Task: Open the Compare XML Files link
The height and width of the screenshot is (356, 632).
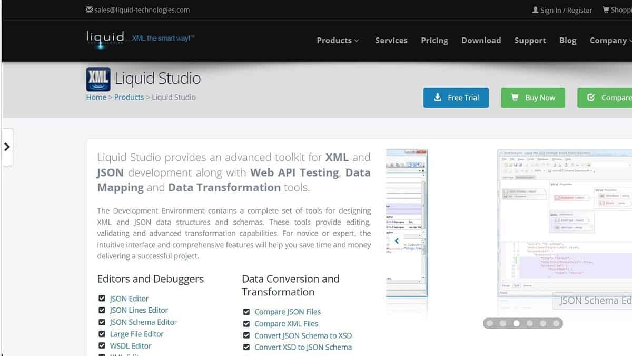Action: (x=287, y=324)
